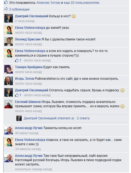131x173 pixels.
Task: Open Евгений Шиянов's profile name
Action: click(28, 102)
